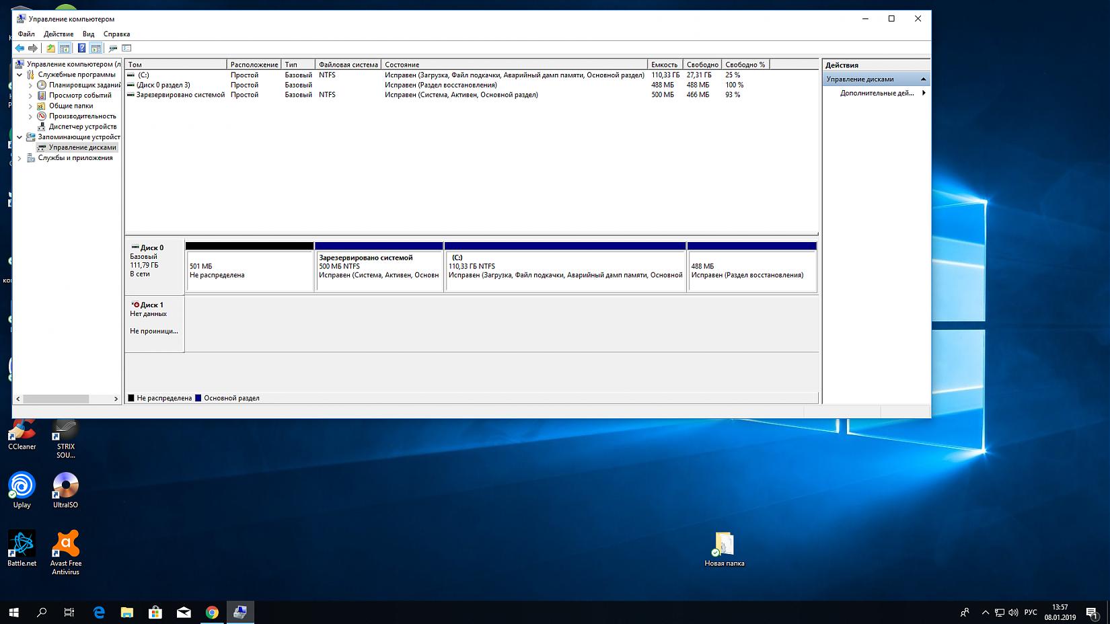The width and height of the screenshot is (1110, 624).
Task: Click the disk settings icon in toolbar
Action: (112, 48)
